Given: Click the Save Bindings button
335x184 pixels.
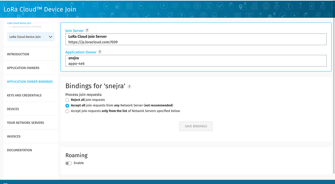Looking at the screenshot, I should point(196,126).
